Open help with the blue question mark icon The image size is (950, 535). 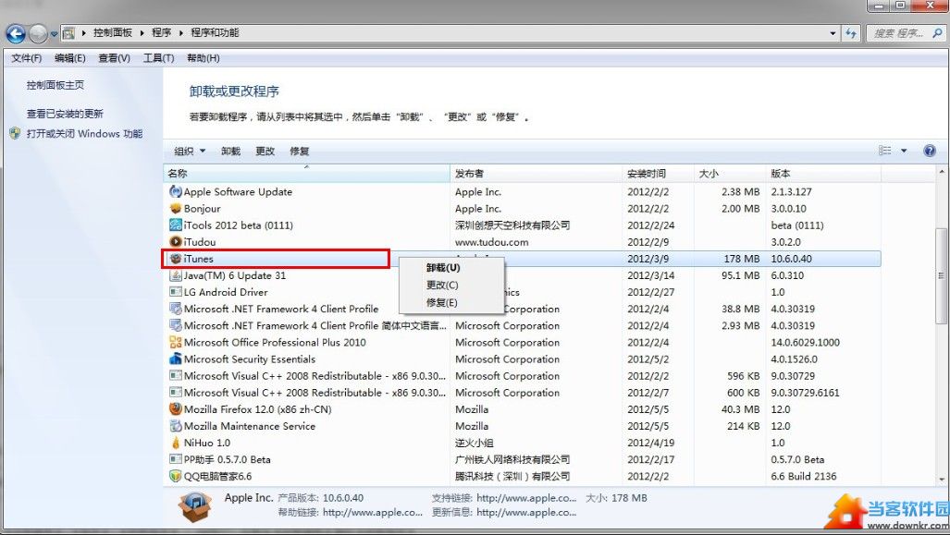pos(929,151)
